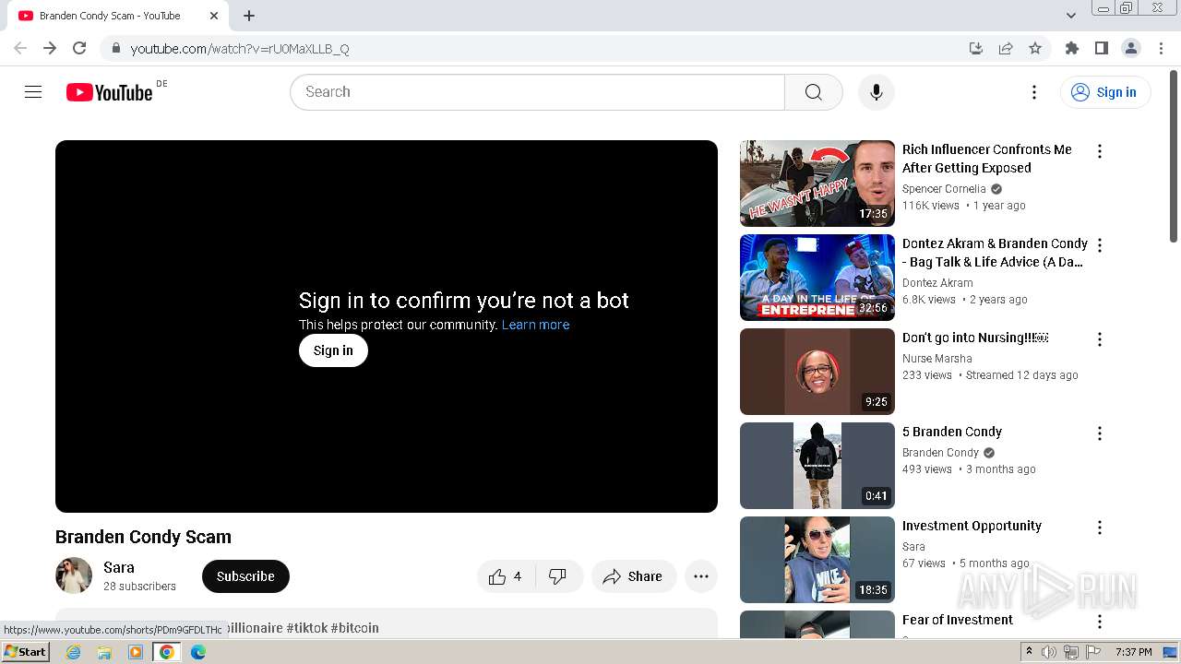Image resolution: width=1181 pixels, height=664 pixels.
Task: Subscribe to Sara's channel
Action: tap(245, 576)
